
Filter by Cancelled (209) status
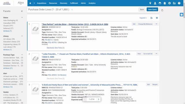9,23
